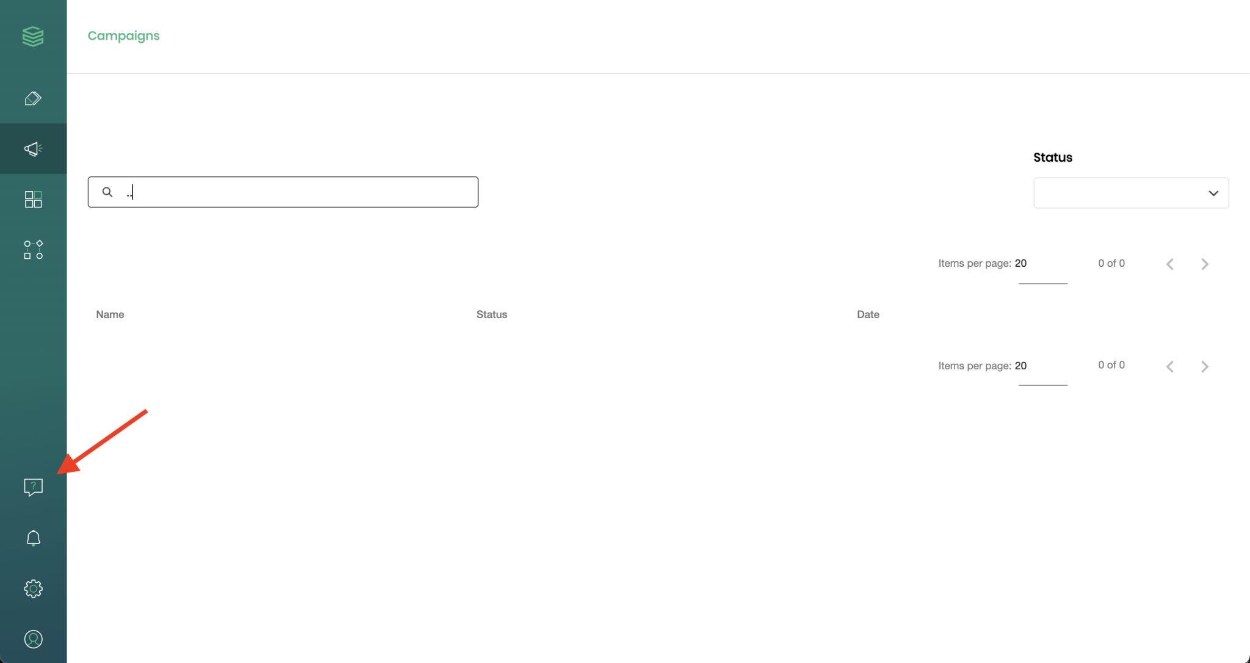
Task: Click the notifications bell icon
Action: 33,537
